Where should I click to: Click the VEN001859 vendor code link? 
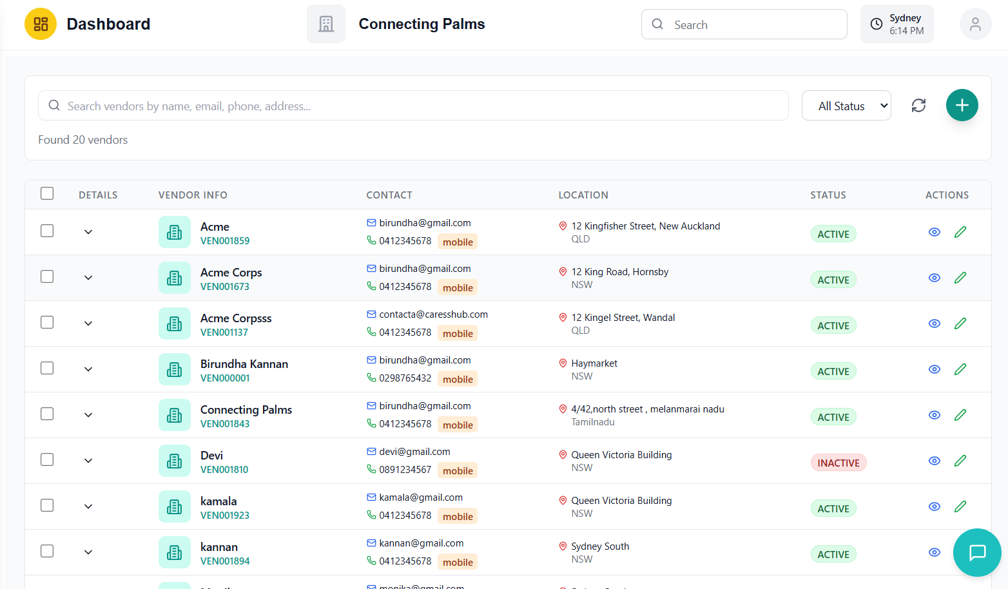[x=225, y=240]
